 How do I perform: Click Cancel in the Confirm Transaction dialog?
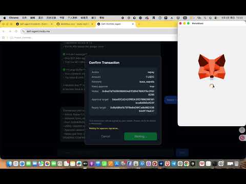106,136
